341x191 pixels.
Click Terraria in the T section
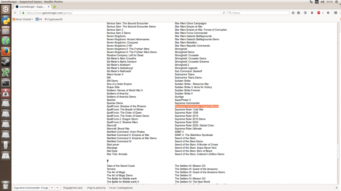point(111,169)
